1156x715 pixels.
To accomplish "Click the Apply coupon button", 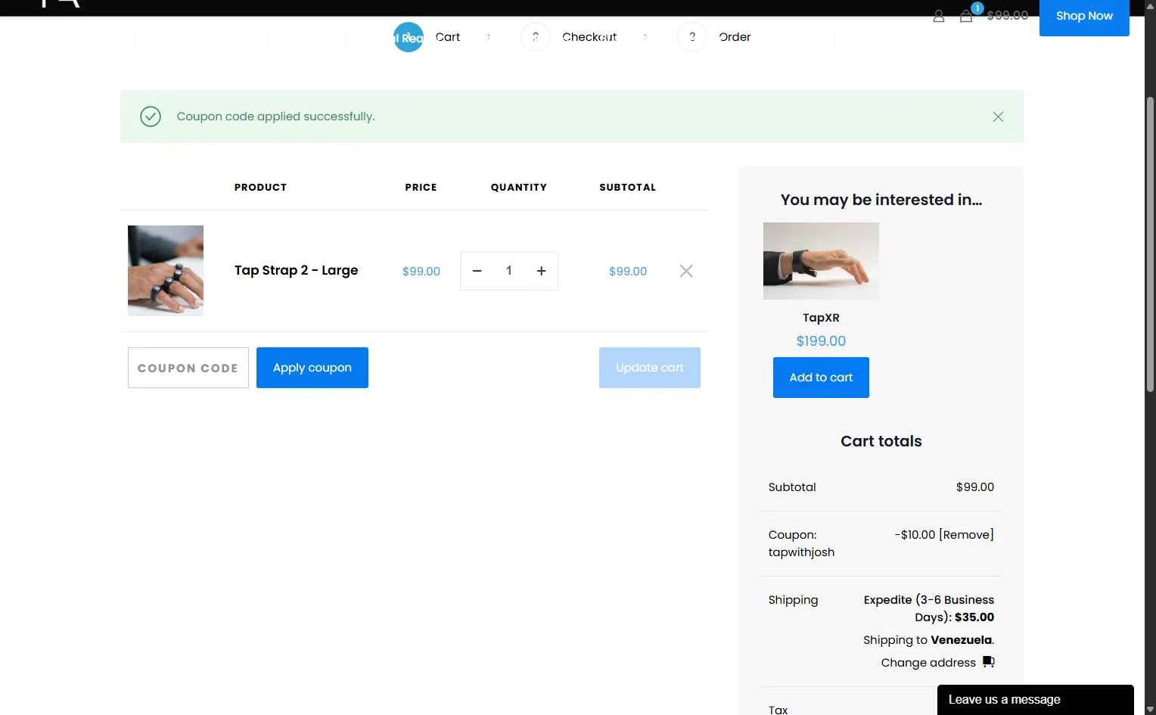I will 312,368.
